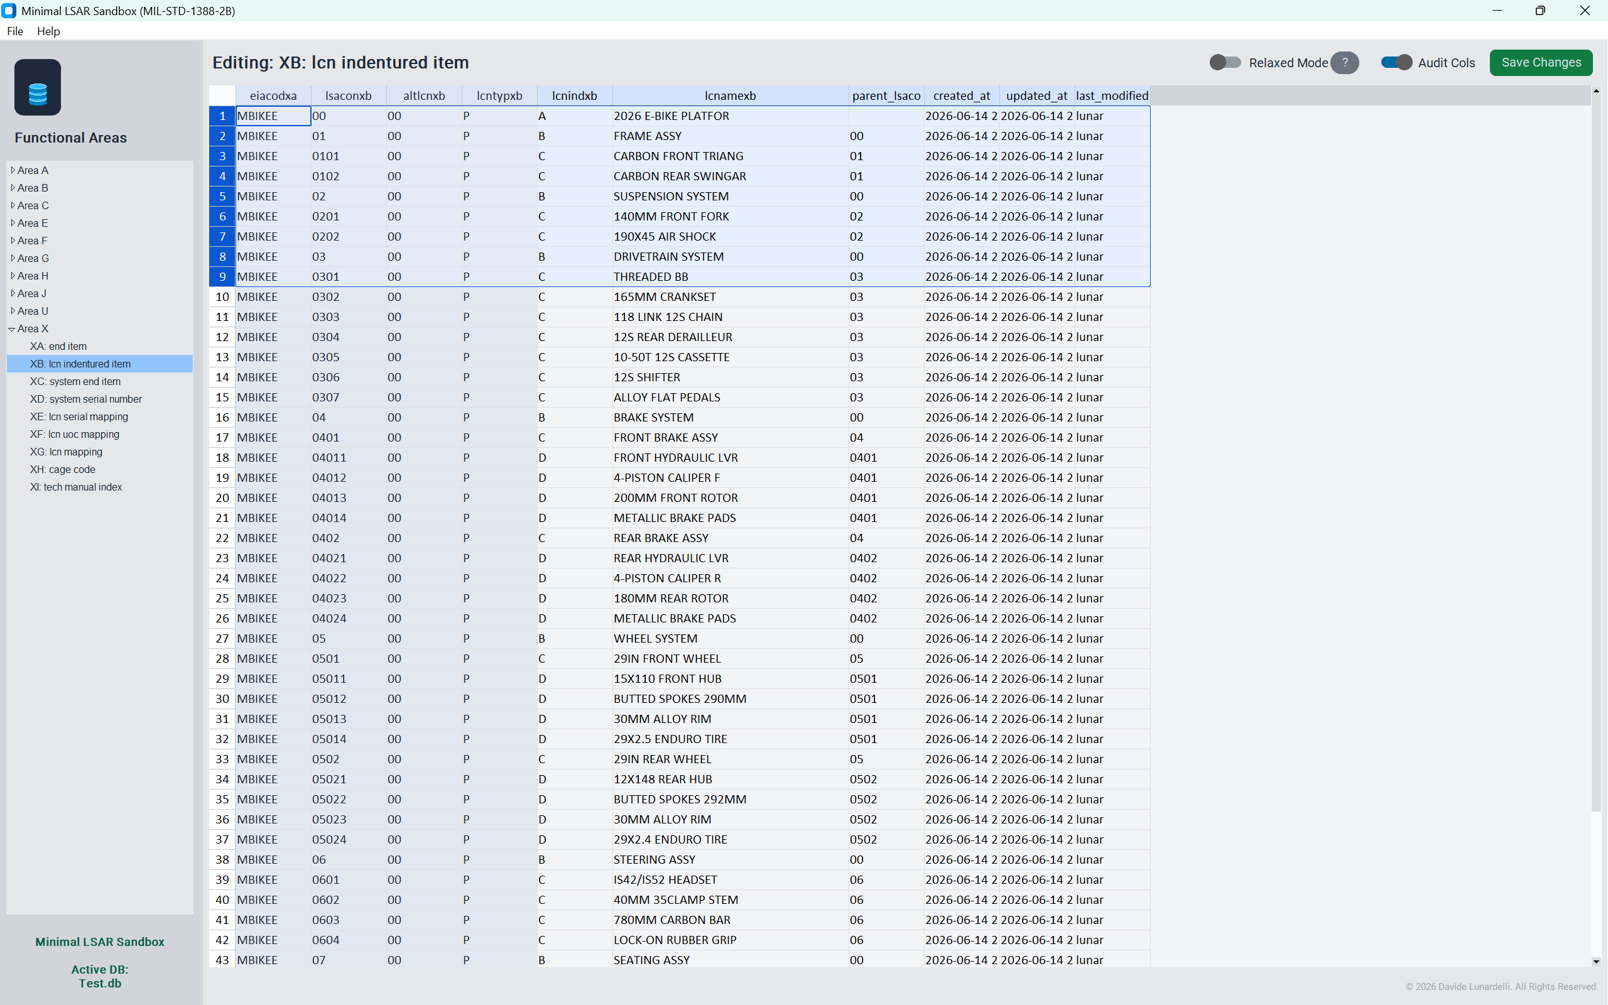Expand the Area A tree node
Image resolution: width=1608 pixels, height=1005 pixels.
[13, 170]
